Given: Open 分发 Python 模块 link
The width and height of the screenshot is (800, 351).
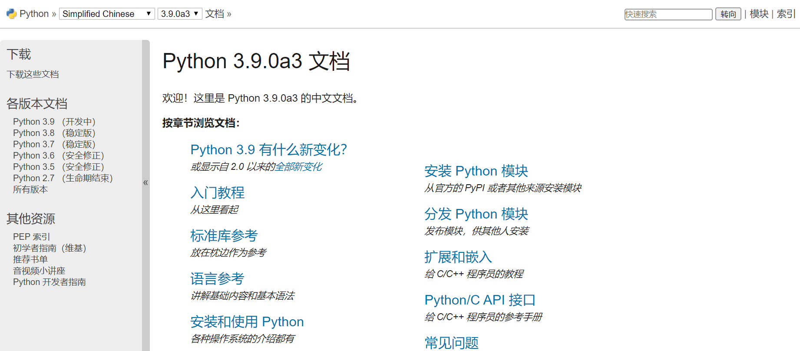Looking at the screenshot, I should (x=476, y=214).
